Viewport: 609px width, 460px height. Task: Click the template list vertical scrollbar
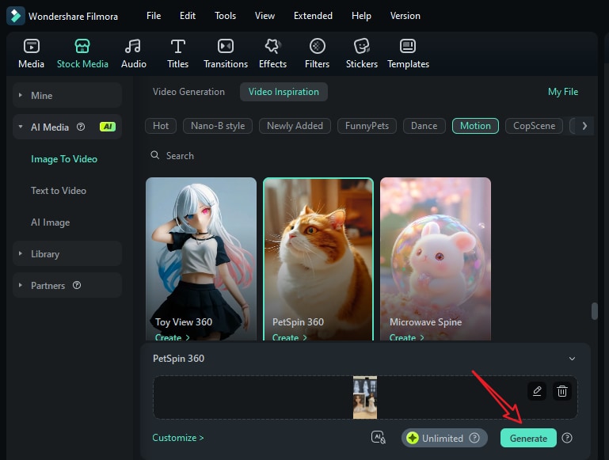[x=594, y=311]
